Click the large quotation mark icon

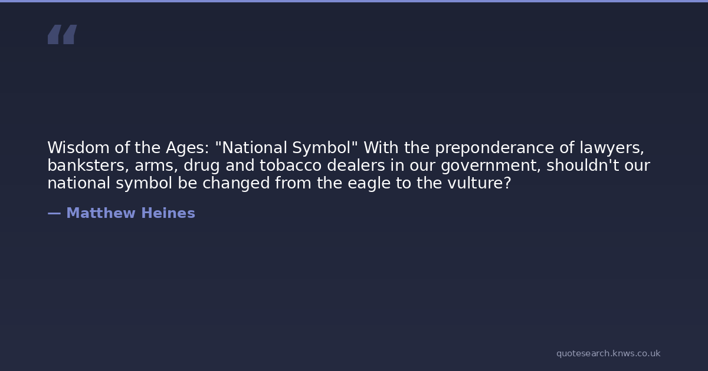coord(62,34)
